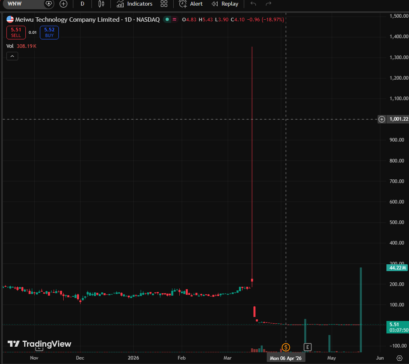Image resolution: width=409 pixels, height=364 pixels.
Task: Open the dividend marker dollar icon
Action: [x=286, y=348]
